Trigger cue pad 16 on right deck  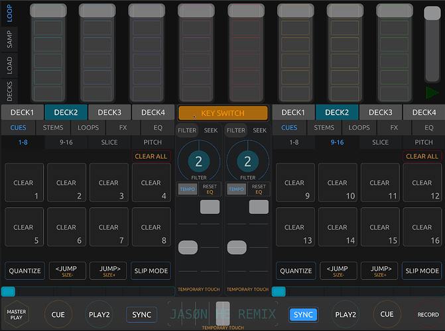pyautogui.click(x=422, y=227)
